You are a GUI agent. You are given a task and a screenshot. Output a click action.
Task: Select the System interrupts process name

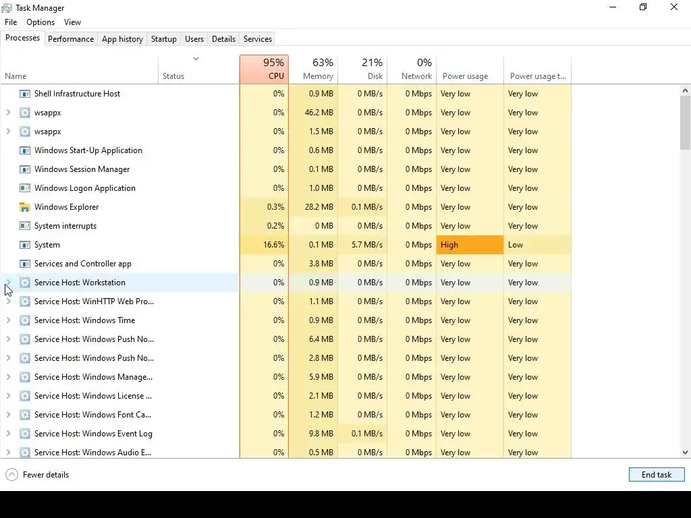[x=65, y=226]
